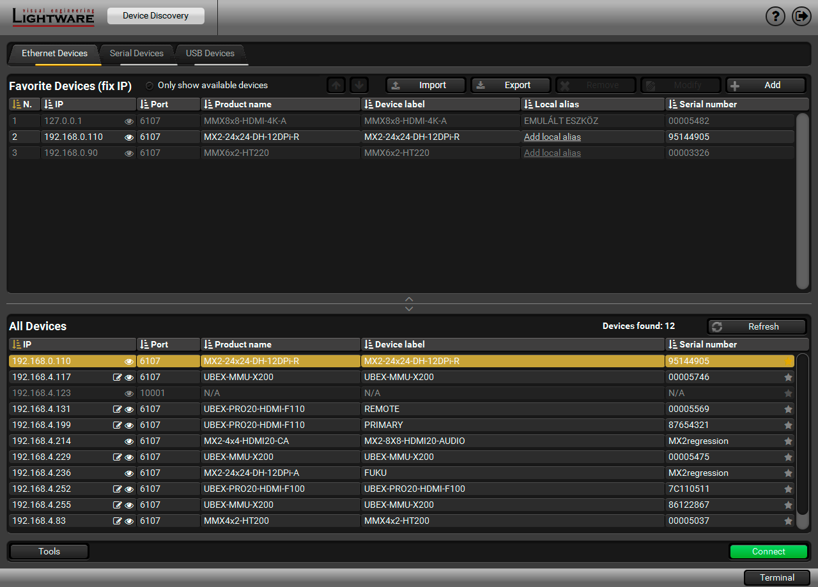The image size is (818, 587).
Task: Move favorite device down arrow
Action: tap(359, 85)
